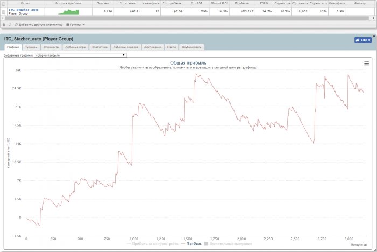
Task: Click the $23,717 profit cell
Action: pyautogui.click(x=242, y=11)
